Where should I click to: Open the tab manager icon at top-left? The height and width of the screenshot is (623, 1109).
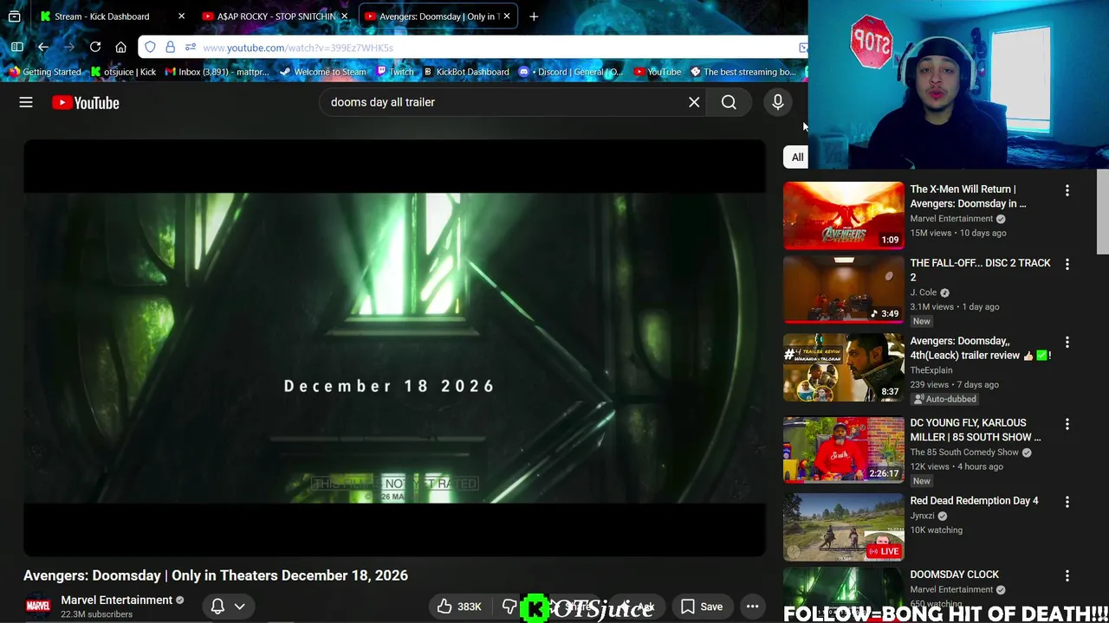15,16
